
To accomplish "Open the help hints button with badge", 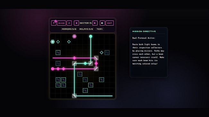I will 54,23.
